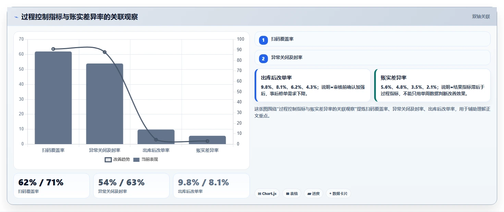This screenshot has width=504, height=212.
Task: Click 出库后改单率 label under 9.8% / 8.1%
Action: click(x=190, y=192)
